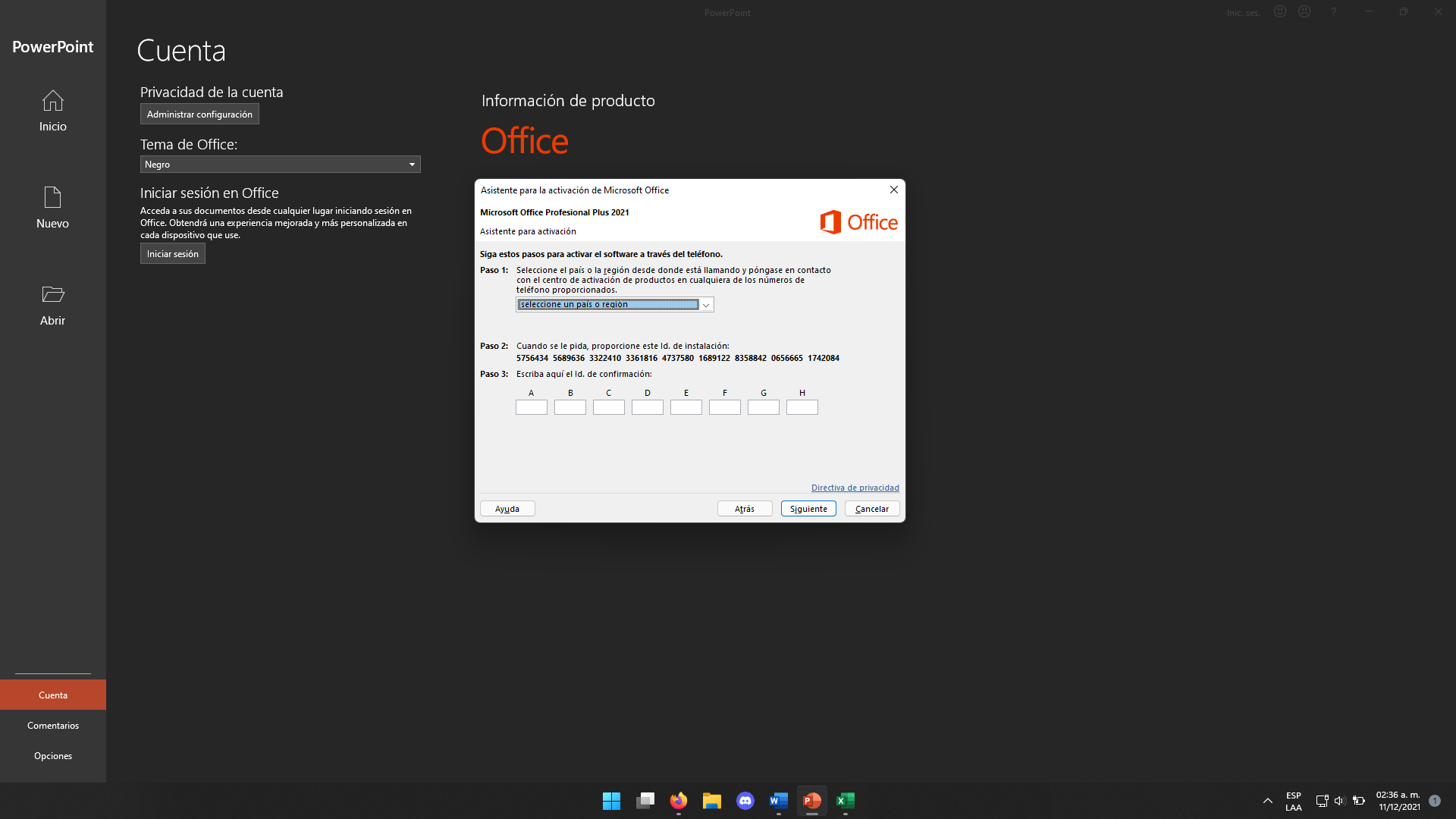Launch Firefox from the taskbar

point(679,800)
